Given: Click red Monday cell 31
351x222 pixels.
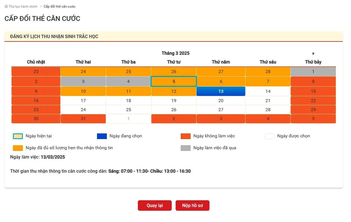Looking at the screenshot, I should (83, 118).
